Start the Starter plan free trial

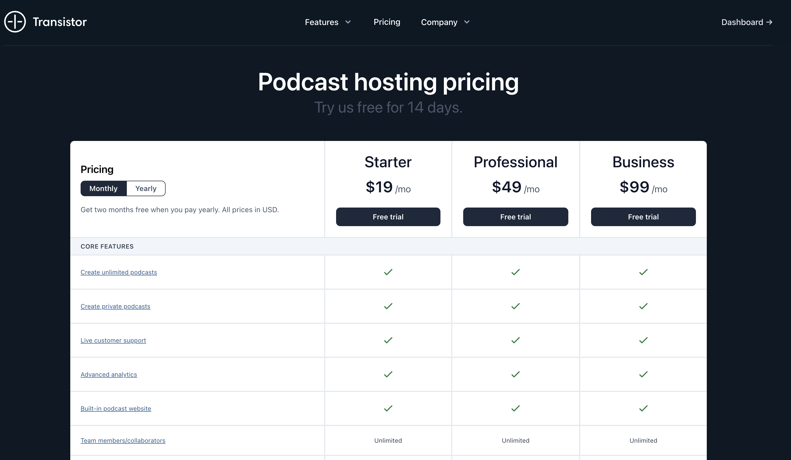[x=388, y=217]
